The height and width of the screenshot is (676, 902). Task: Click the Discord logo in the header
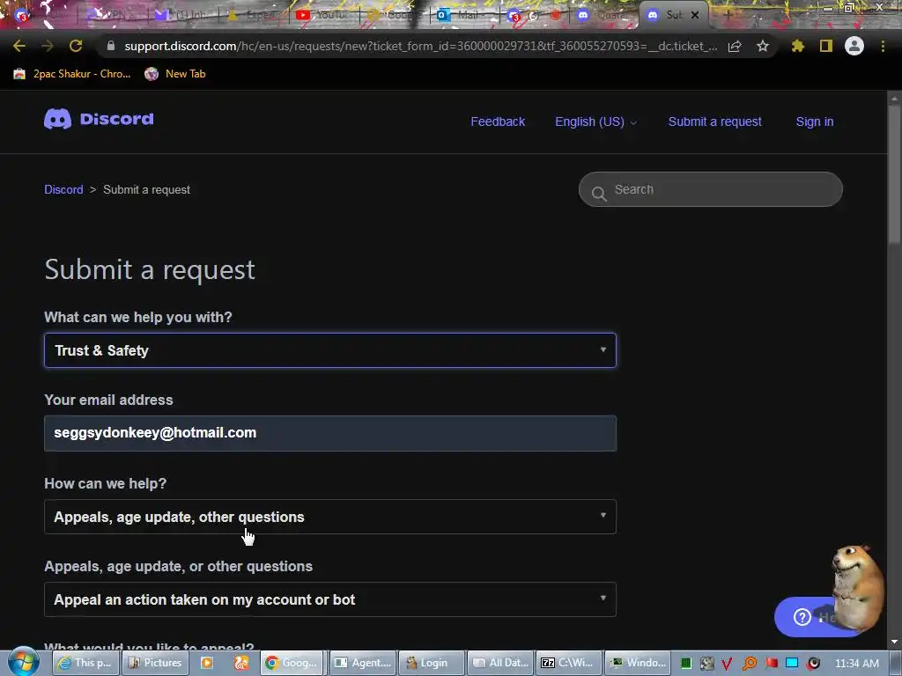point(99,119)
